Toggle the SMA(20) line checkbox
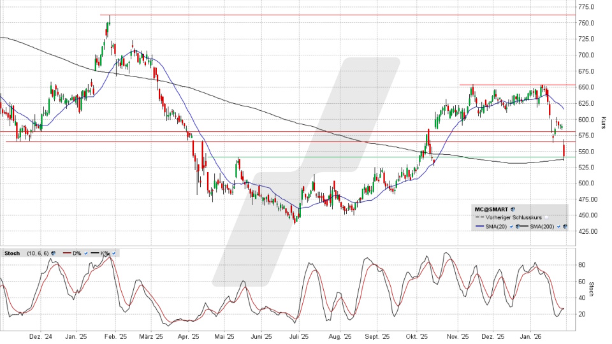Image resolution: width=612 pixels, height=344 pixels. click(511, 226)
